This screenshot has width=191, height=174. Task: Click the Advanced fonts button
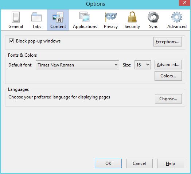(168, 65)
